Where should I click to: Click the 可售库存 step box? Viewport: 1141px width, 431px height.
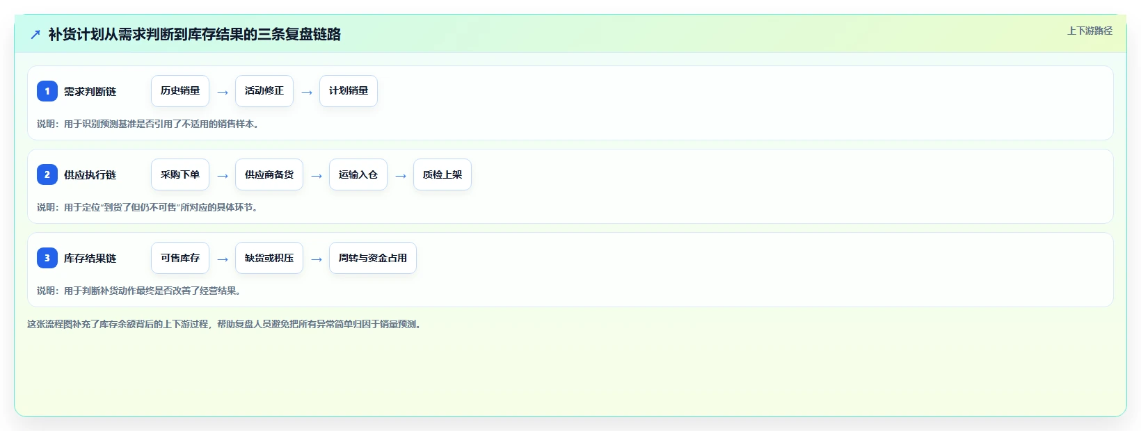(180, 258)
